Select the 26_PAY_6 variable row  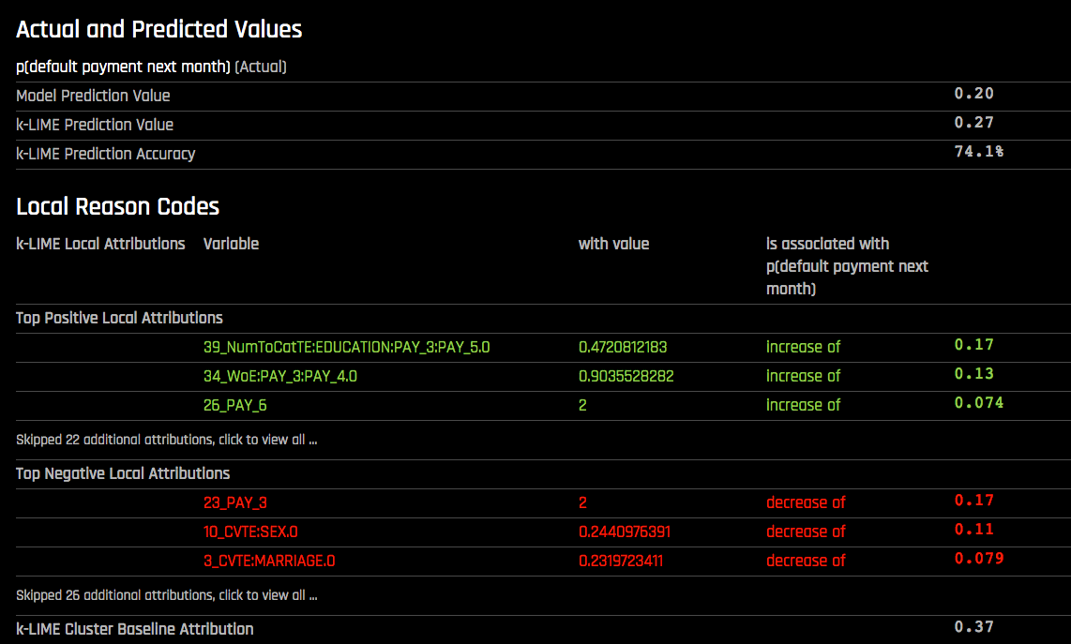pos(543,405)
